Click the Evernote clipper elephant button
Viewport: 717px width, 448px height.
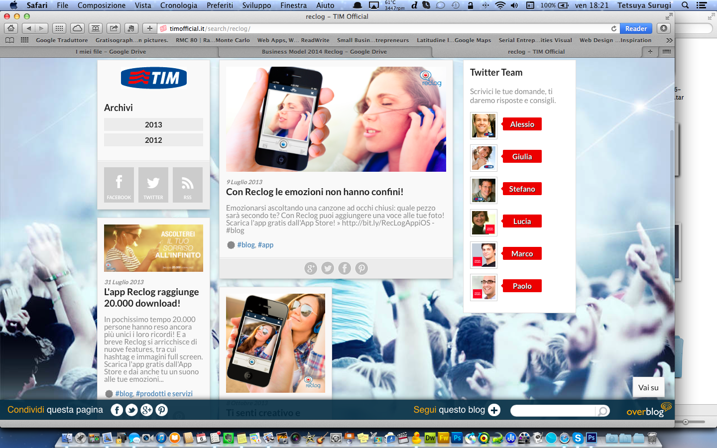131,28
